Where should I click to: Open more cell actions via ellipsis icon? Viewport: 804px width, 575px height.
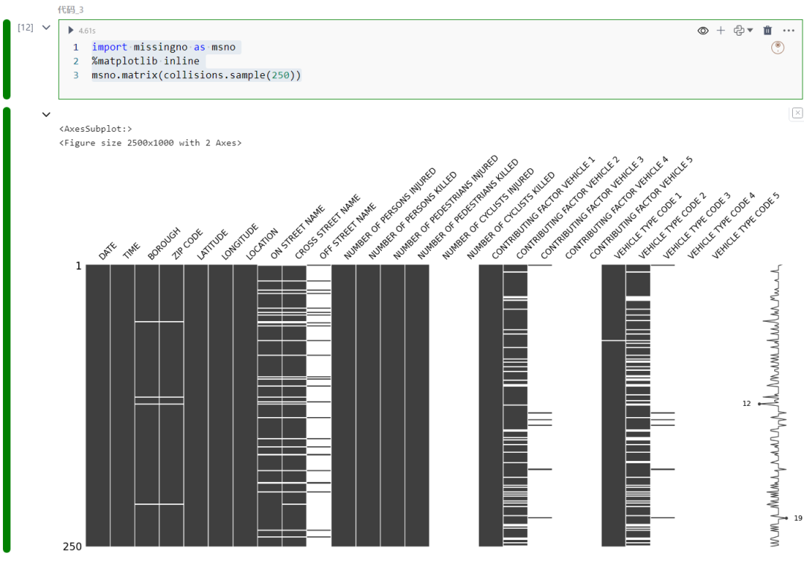point(789,31)
